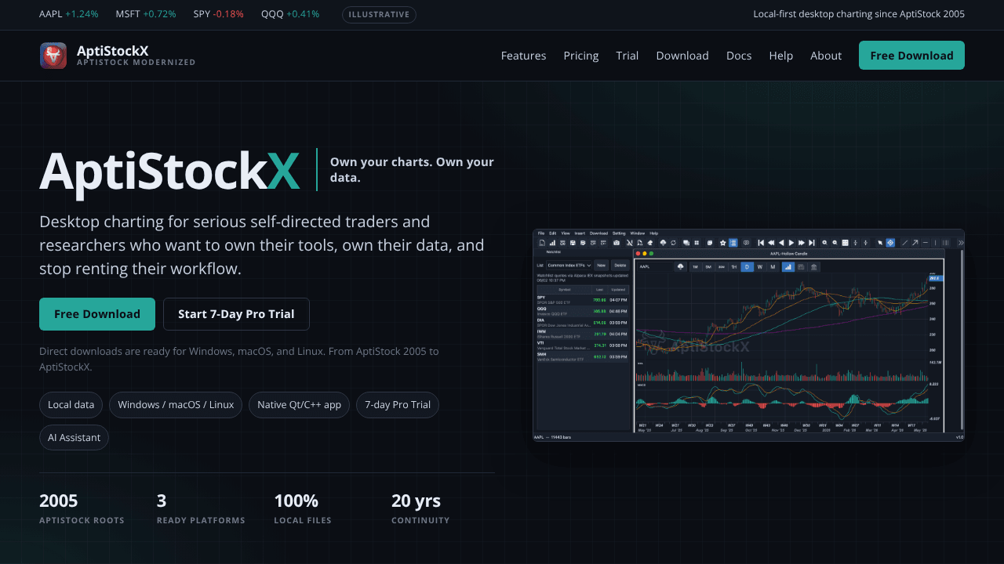This screenshot has width=1004, height=564.
Task: Select the M monthly interval button
Action: [773, 267]
